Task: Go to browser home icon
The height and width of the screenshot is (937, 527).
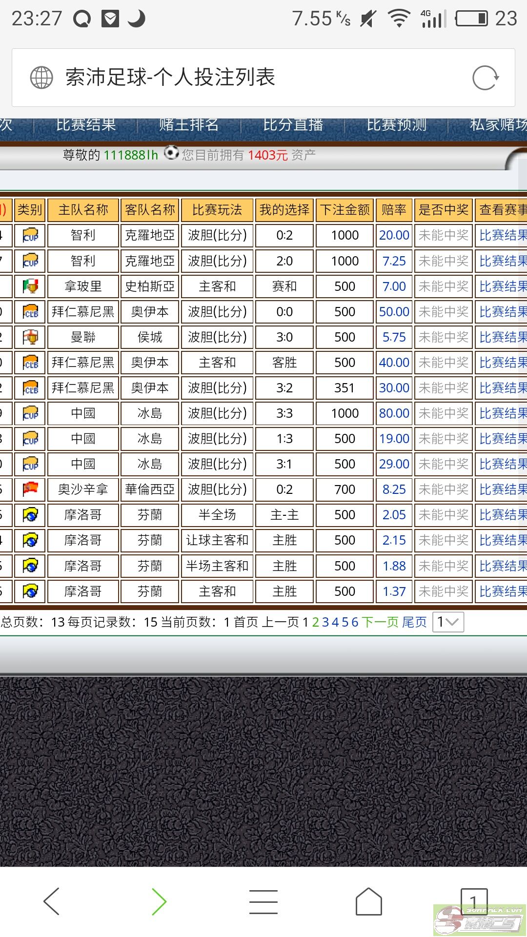Action: (x=368, y=901)
